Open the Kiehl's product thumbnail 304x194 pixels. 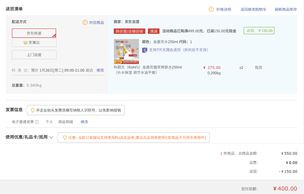click(x=126, y=52)
